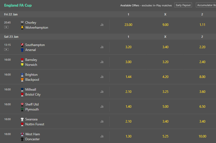Viewport: 216px width, 143px height.
Task: Open stats icon for Millwall vs Bristol City
Action: 102,92
